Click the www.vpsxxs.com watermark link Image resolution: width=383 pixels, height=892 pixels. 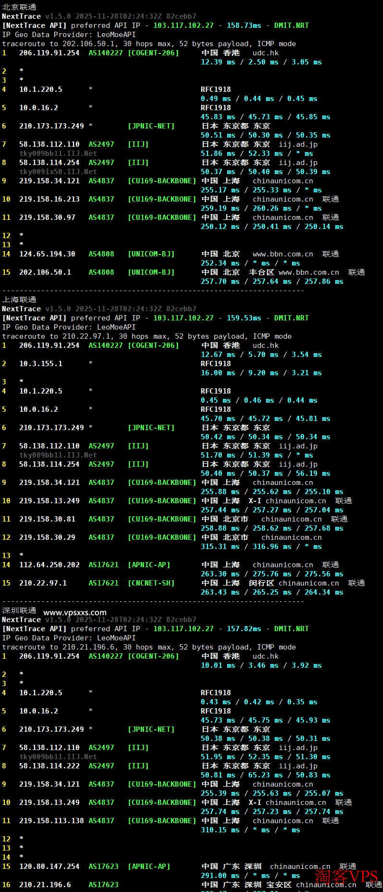pos(75,612)
